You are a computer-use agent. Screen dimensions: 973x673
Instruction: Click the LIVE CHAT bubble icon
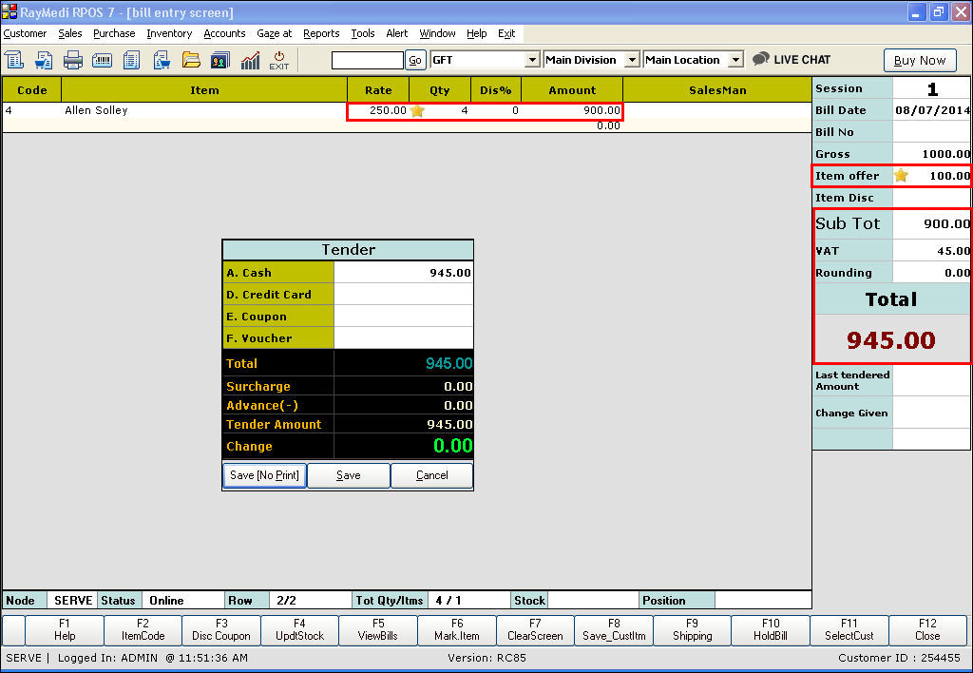click(761, 59)
